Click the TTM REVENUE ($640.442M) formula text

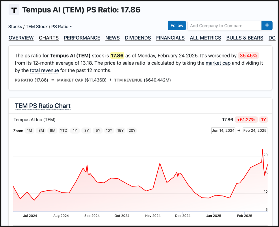click(142, 80)
